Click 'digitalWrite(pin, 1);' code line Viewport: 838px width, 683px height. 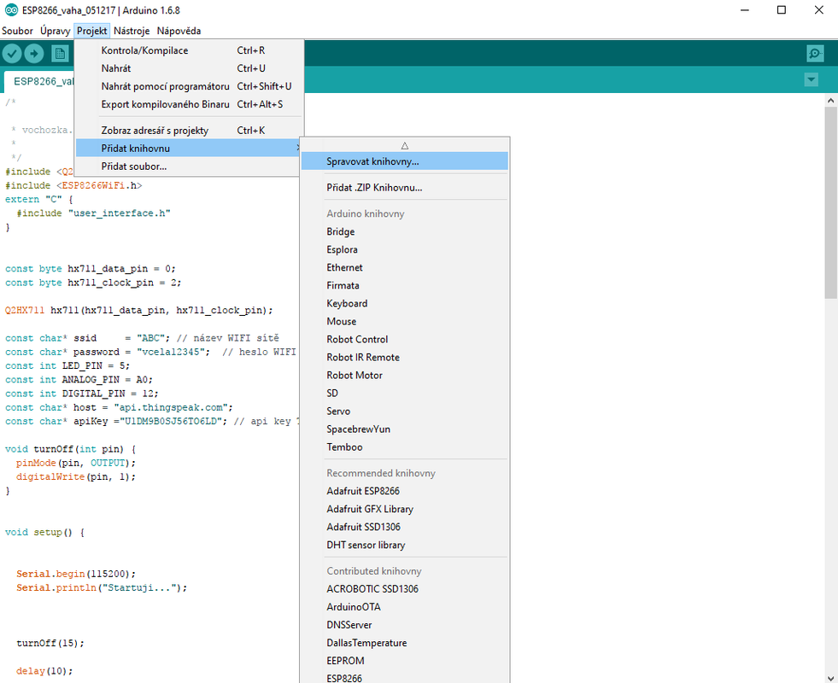coord(76,477)
